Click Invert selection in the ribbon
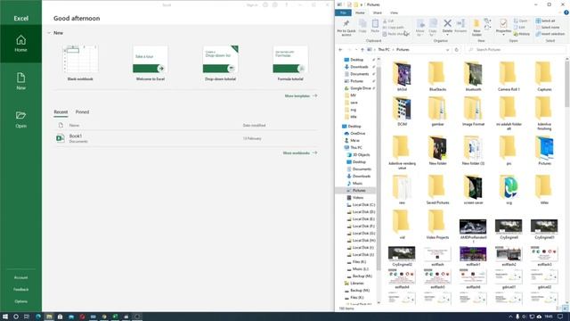570x321 pixels. [550, 34]
